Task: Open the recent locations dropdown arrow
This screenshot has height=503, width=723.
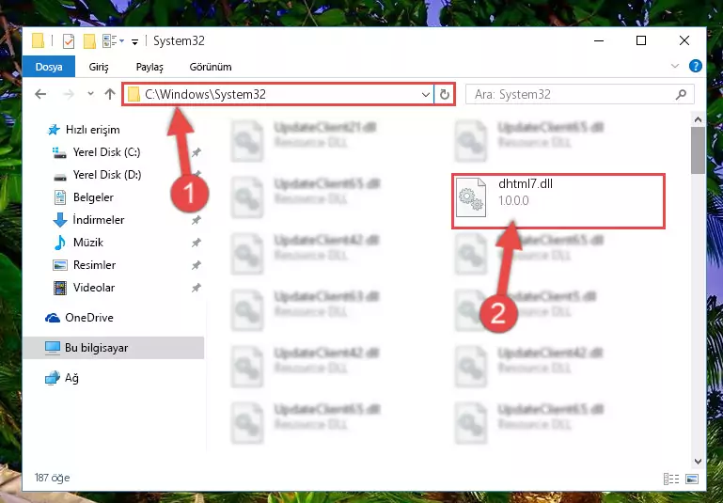Action: [x=90, y=94]
